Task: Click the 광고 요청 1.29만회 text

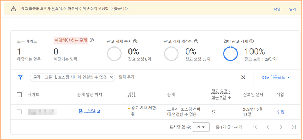Action: 260,59
